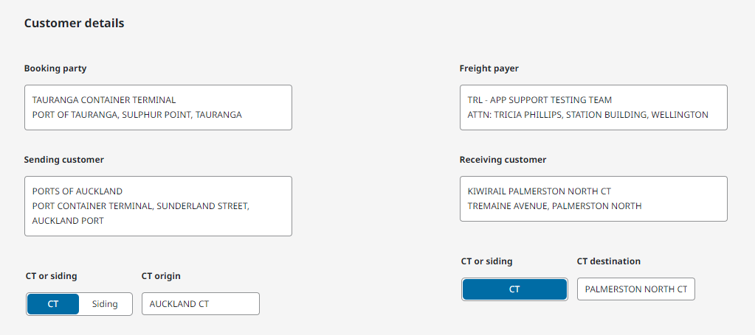Click the CT destination label
The width and height of the screenshot is (755, 335).
[608, 261]
